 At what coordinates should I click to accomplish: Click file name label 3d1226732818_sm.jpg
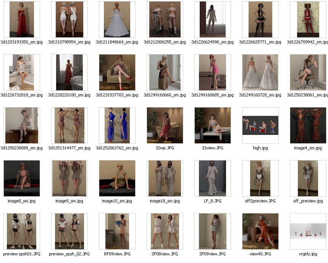pyautogui.click(x=22, y=95)
